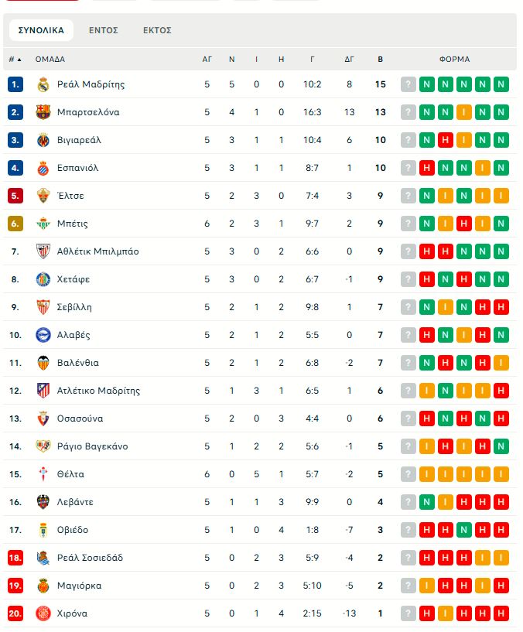The image size is (523, 632).
Task: Select the ΣΥΝΟΛΙΚΑ tab
Action: pyautogui.click(x=41, y=30)
